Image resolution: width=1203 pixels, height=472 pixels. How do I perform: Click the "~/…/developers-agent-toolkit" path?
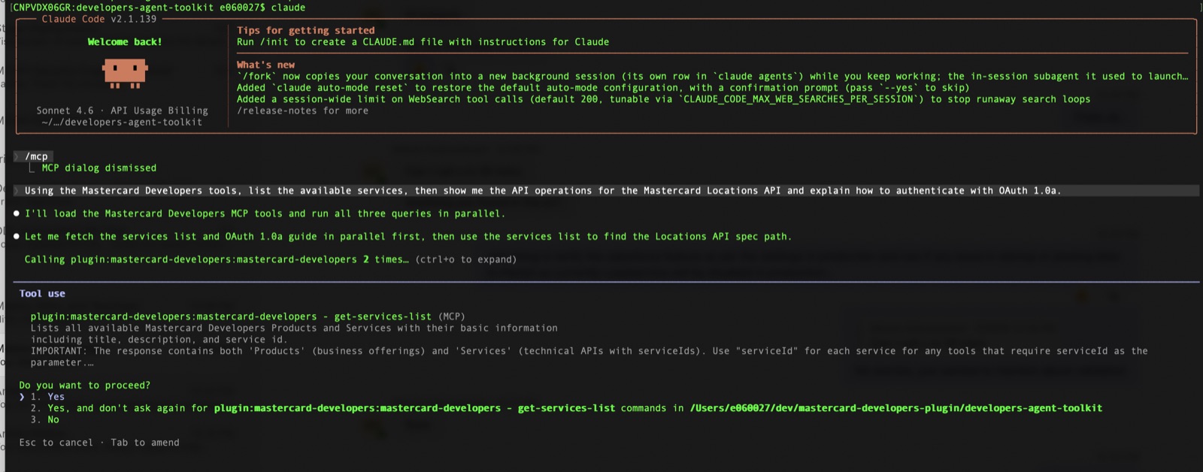click(122, 122)
